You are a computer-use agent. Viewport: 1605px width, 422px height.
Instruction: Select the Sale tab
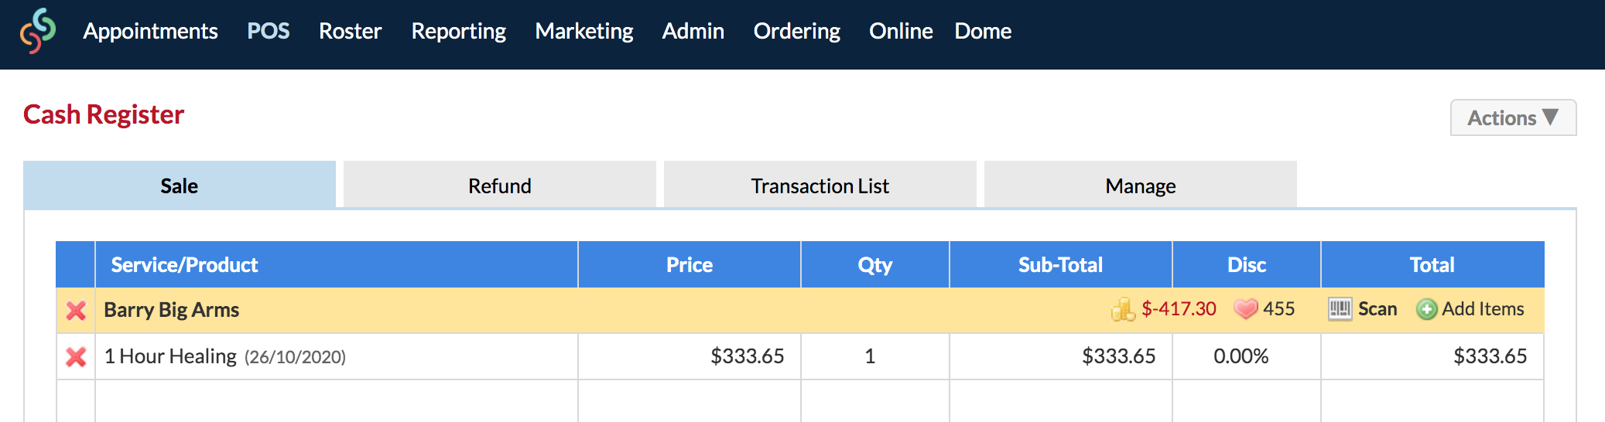click(180, 185)
